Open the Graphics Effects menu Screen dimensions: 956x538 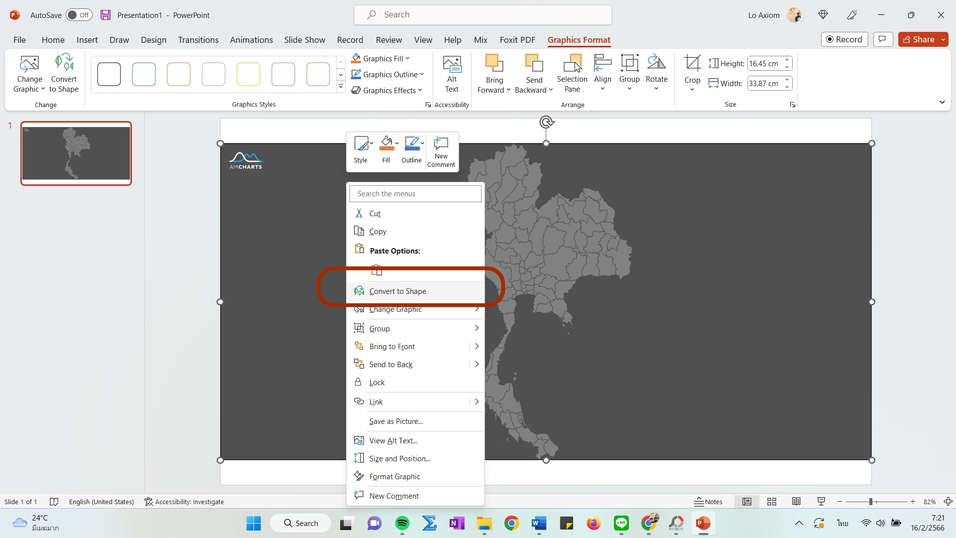click(387, 90)
